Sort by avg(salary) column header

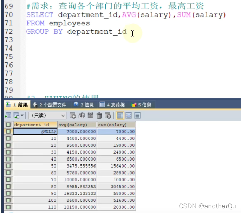(x=77, y=125)
